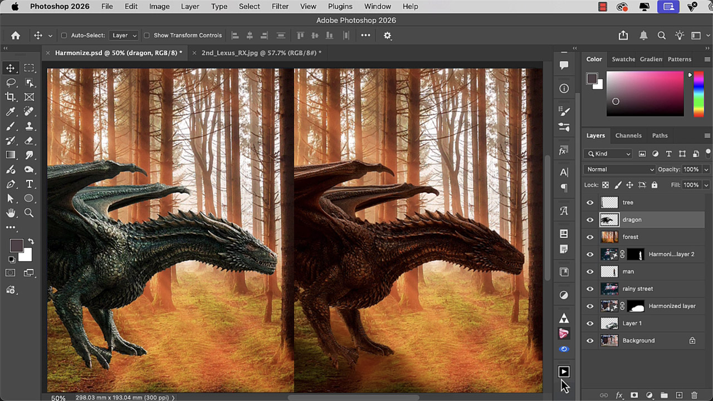This screenshot has height=401, width=713.
Task: Open the Auto-Select Layer dropdown
Action: [x=124, y=35]
